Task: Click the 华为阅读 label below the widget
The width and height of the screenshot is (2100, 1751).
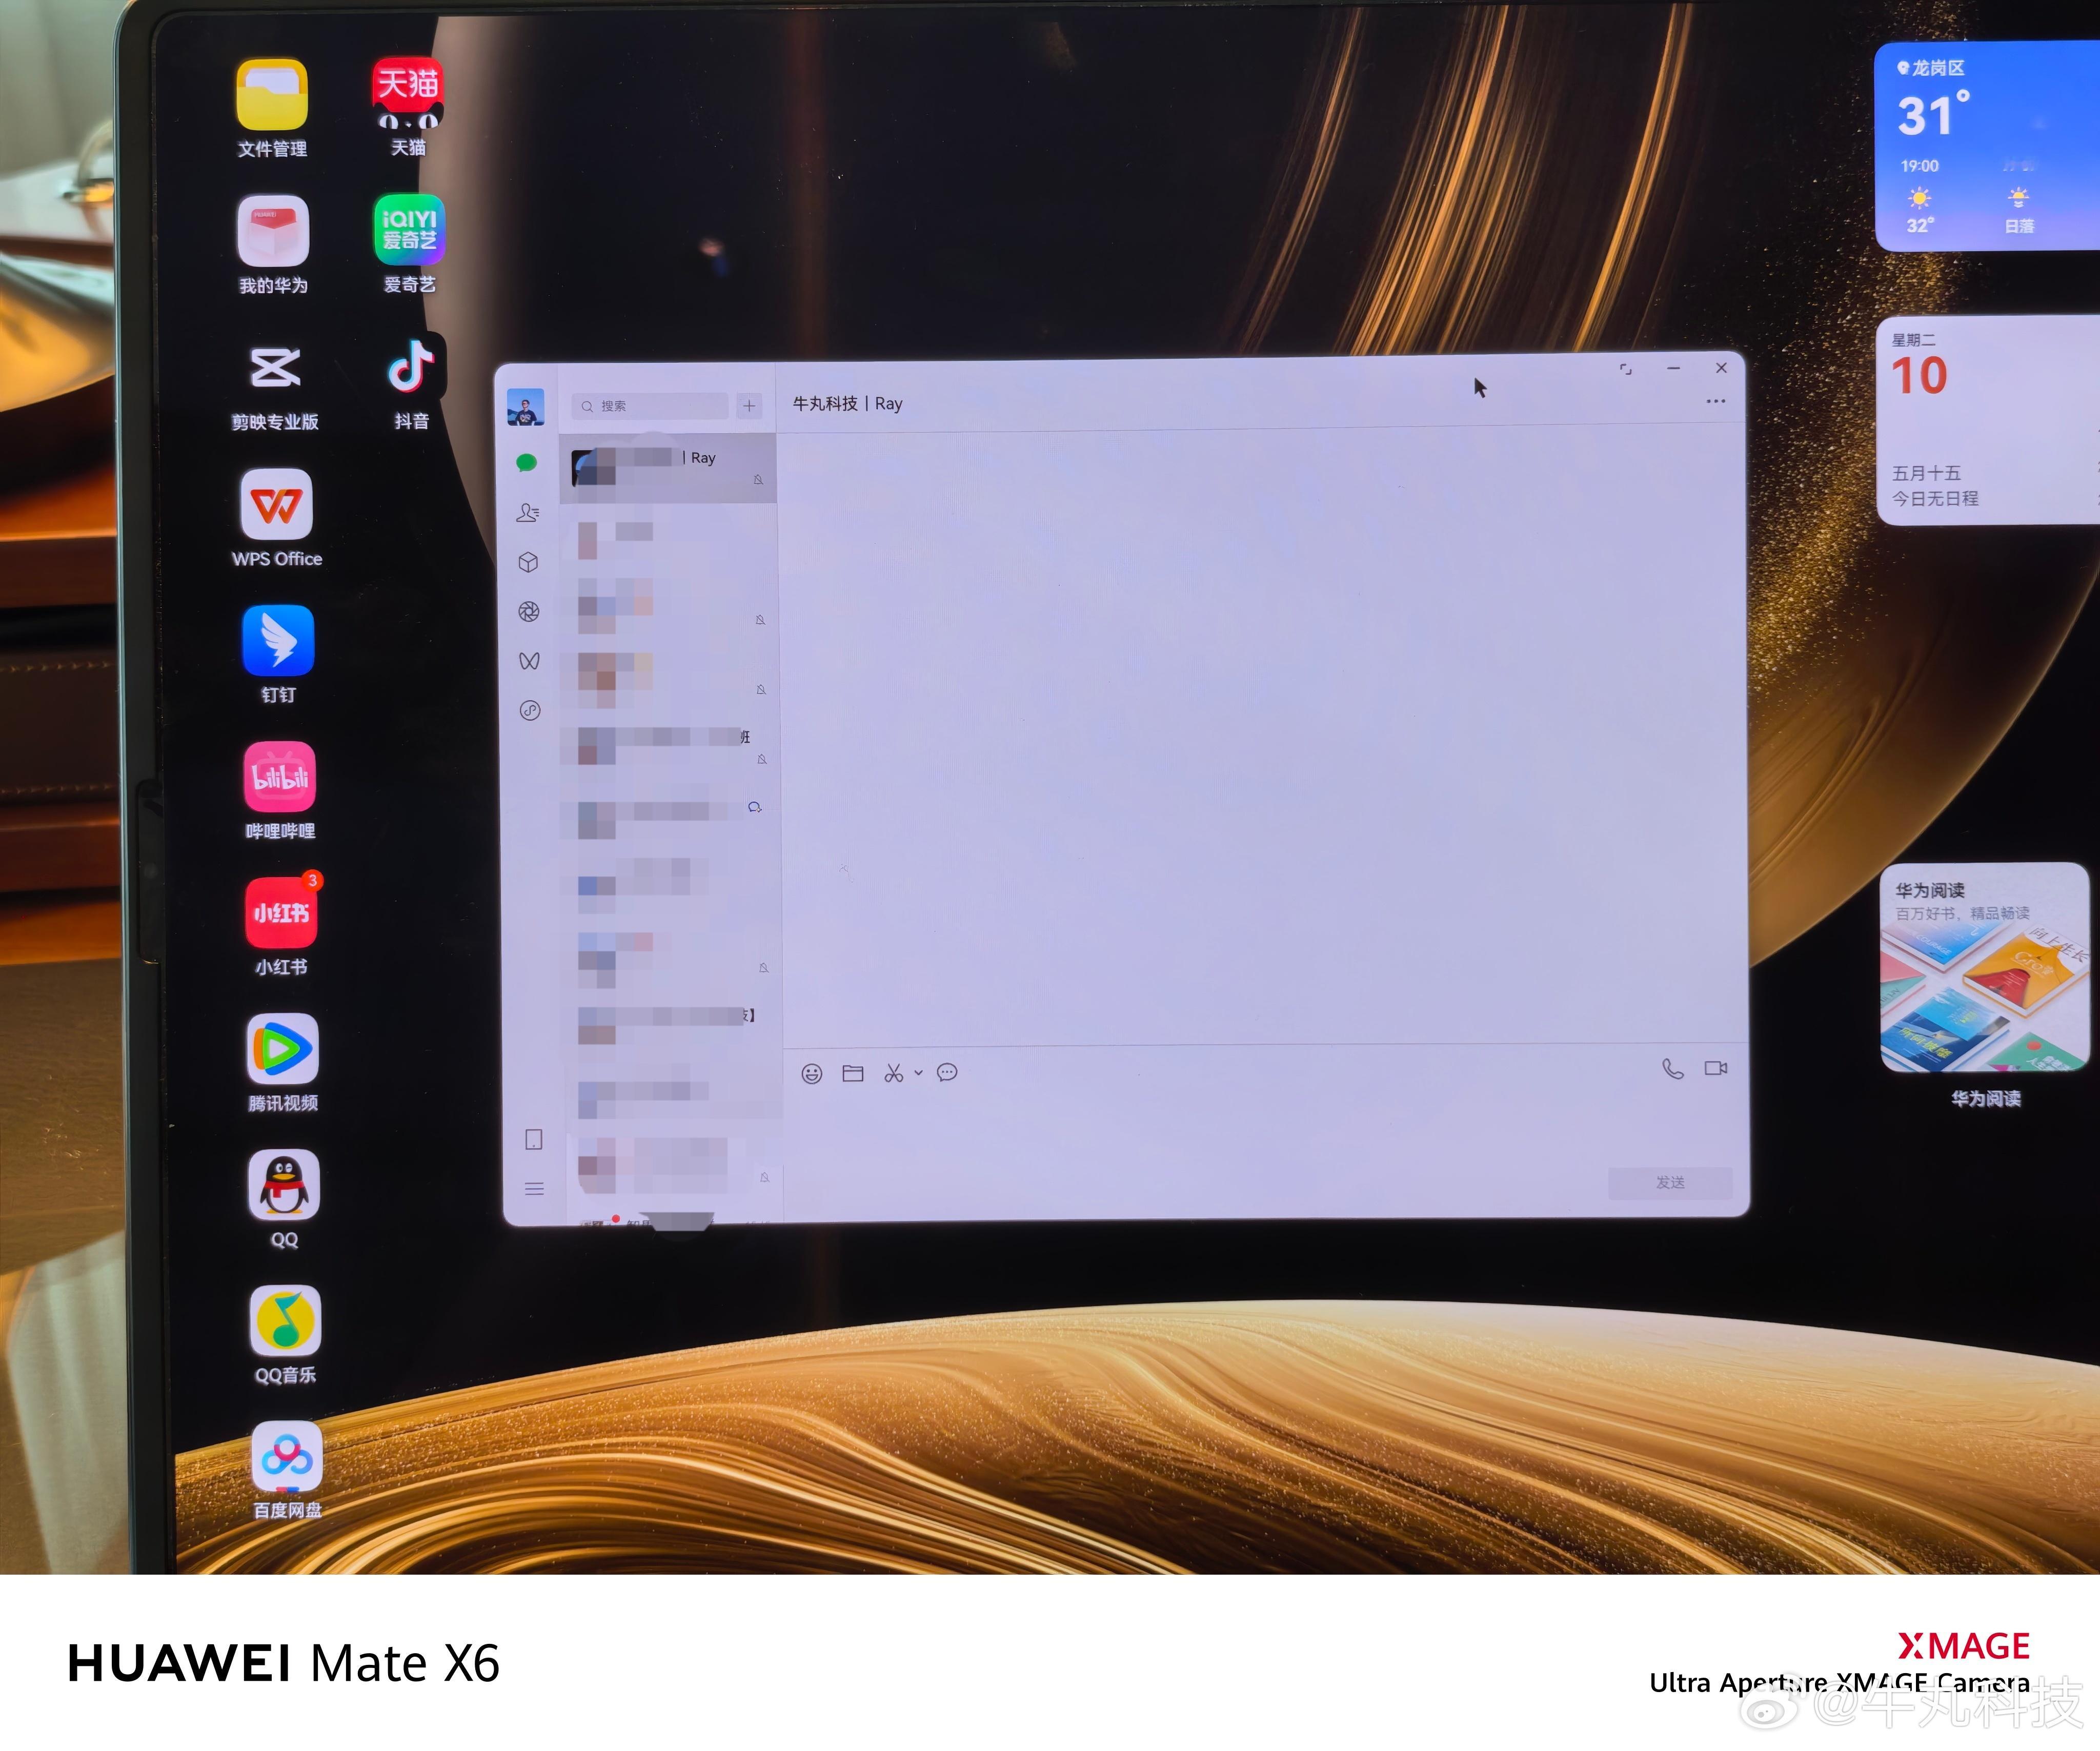Action: click(1986, 1098)
